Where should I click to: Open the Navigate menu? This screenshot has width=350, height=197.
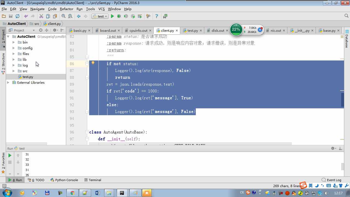[37, 9]
